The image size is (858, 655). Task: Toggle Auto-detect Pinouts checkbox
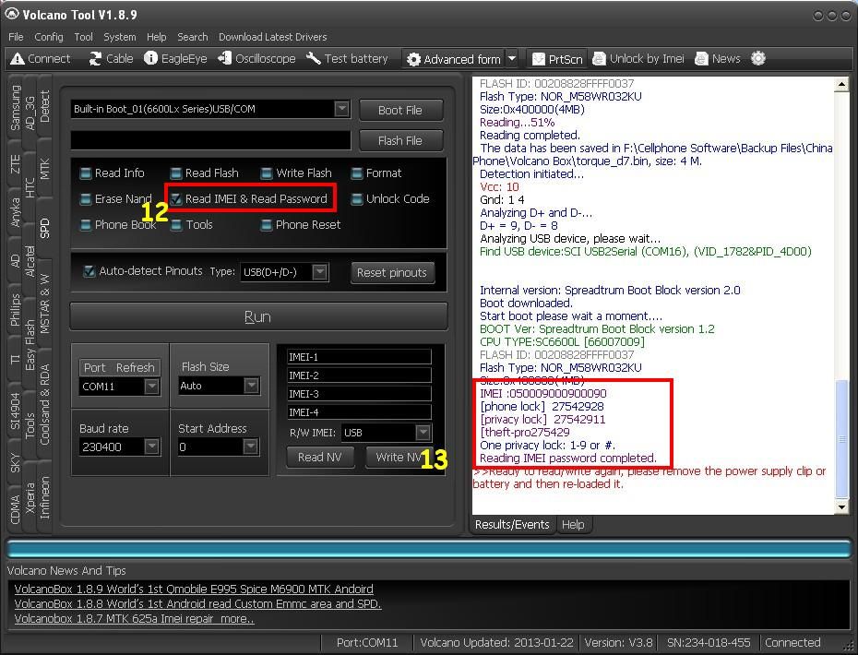tap(89, 271)
